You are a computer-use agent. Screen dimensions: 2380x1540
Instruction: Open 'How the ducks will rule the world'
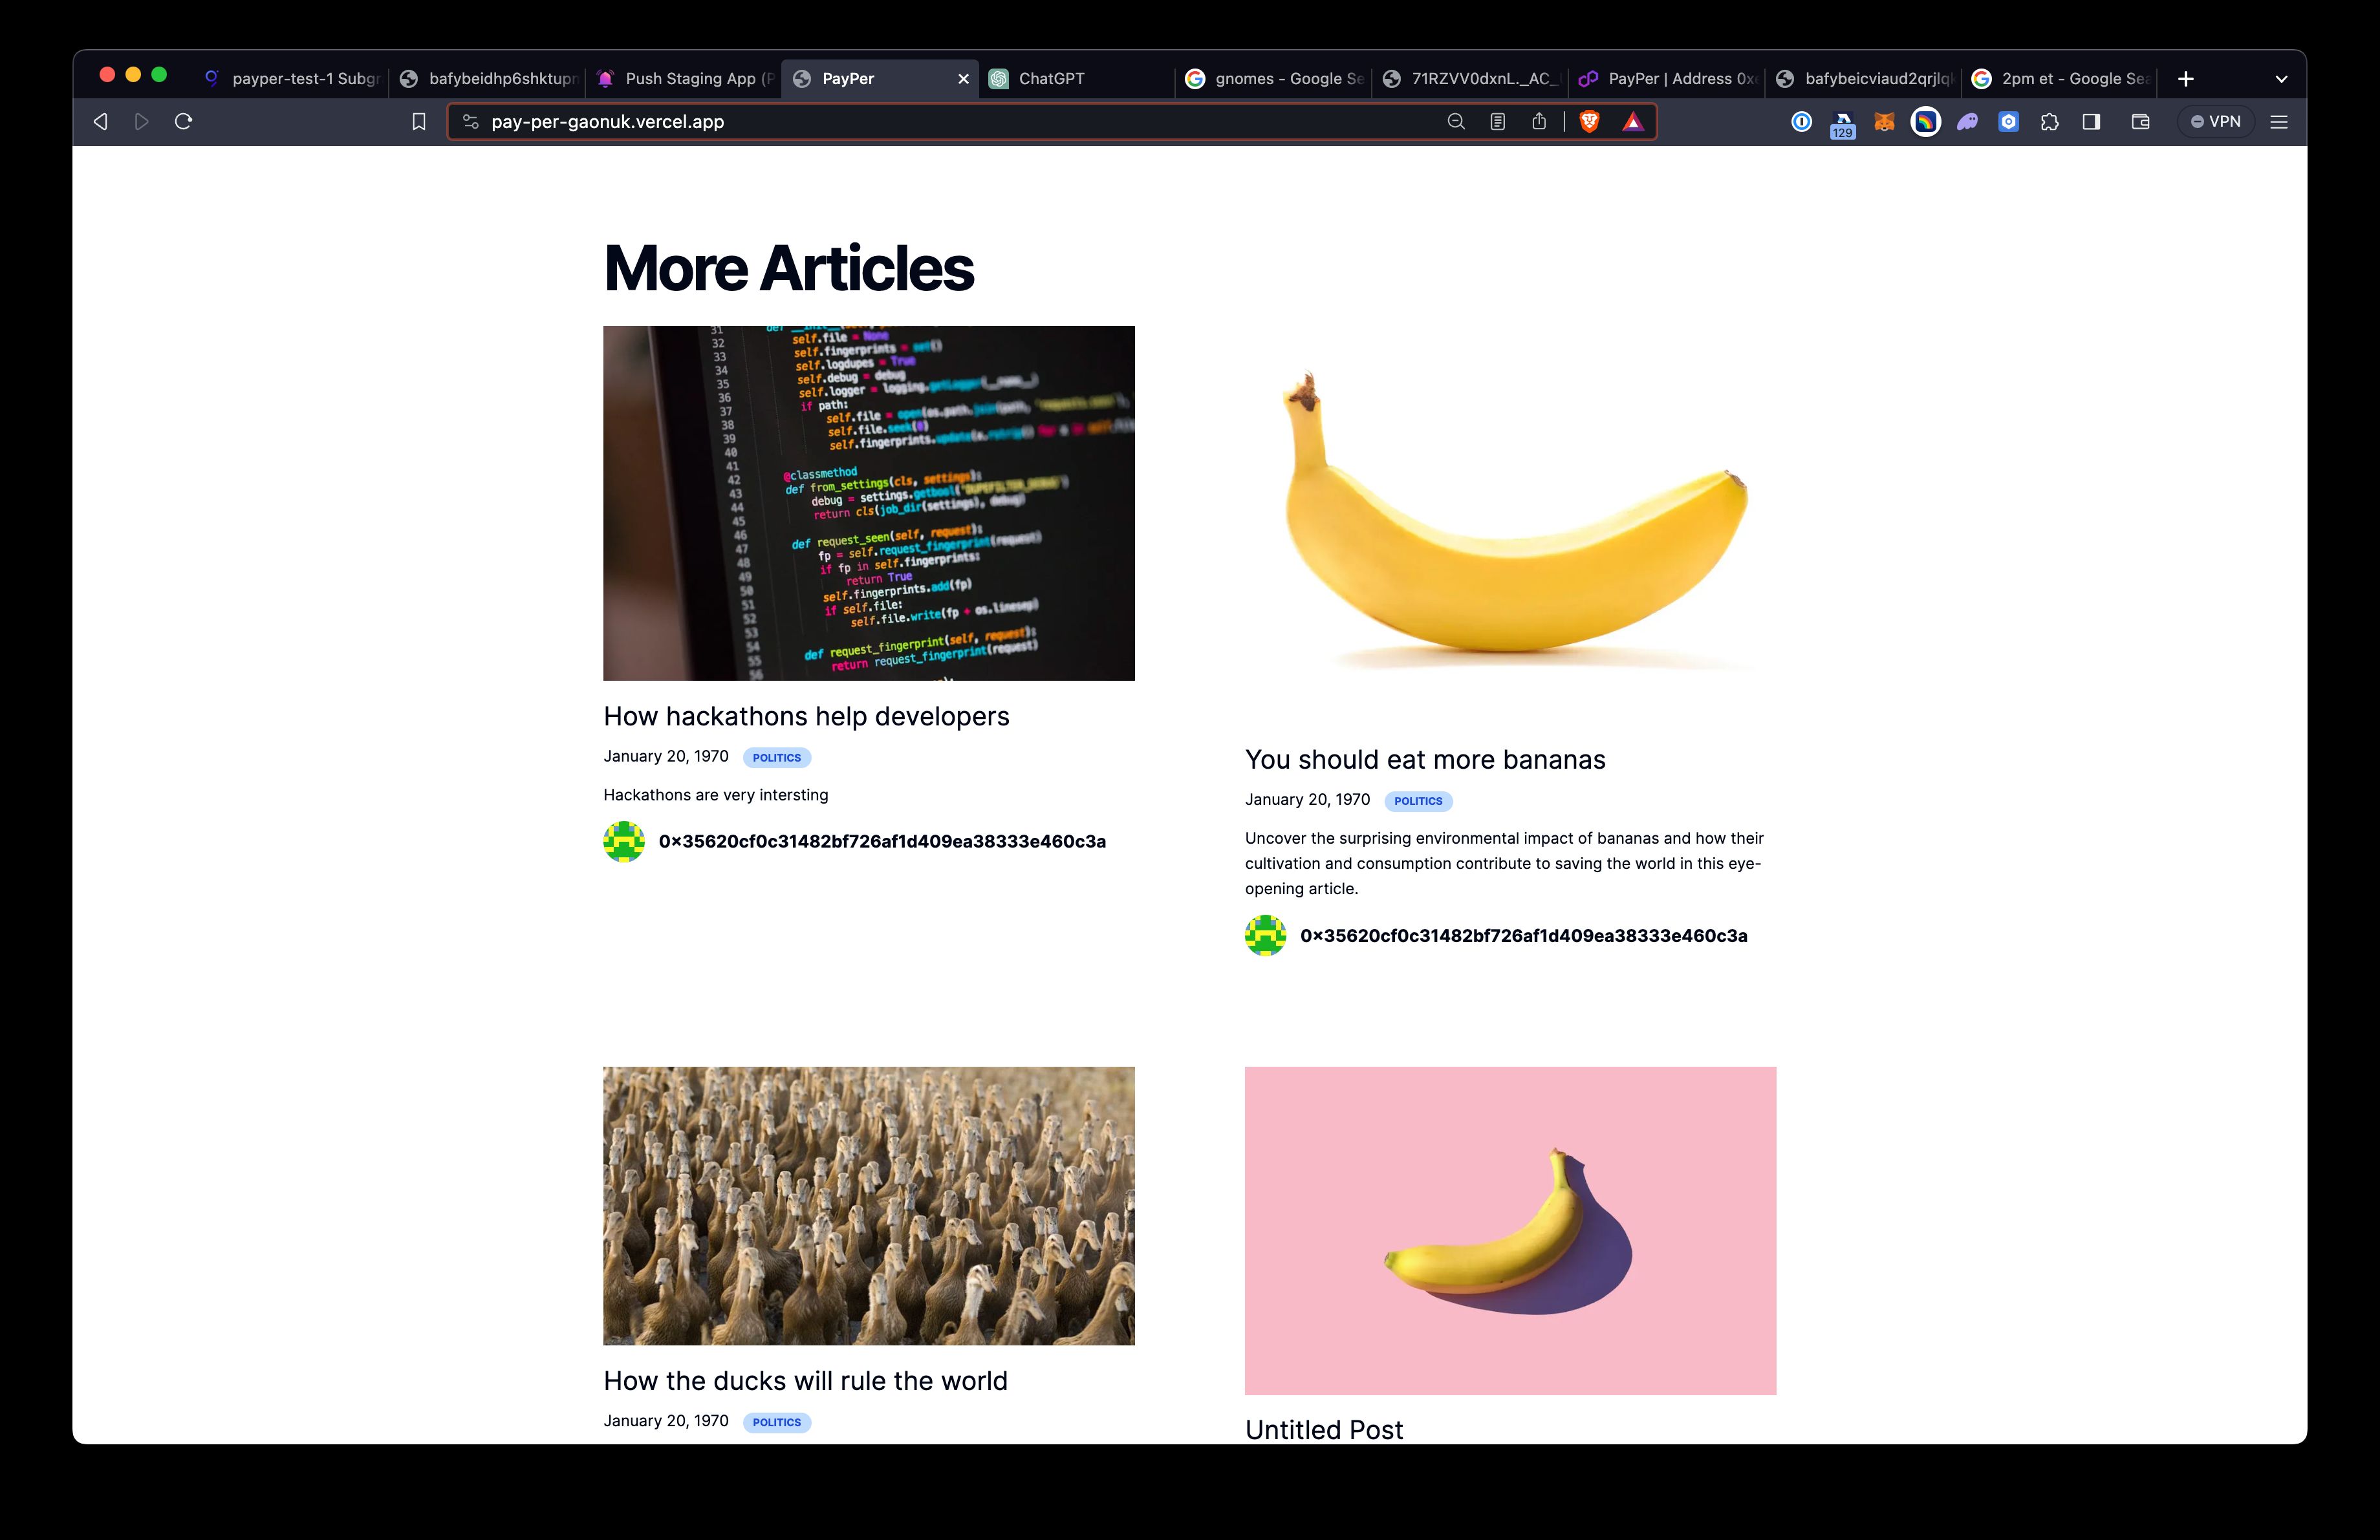point(805,1381)
